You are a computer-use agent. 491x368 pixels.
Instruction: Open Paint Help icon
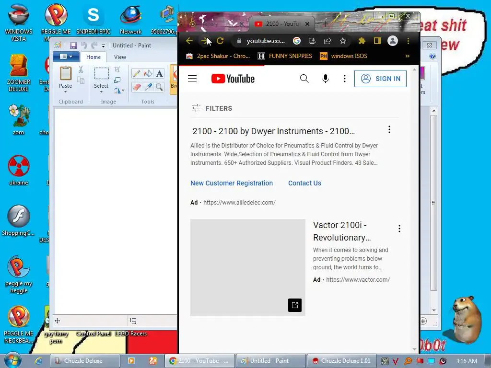[433, 57]
